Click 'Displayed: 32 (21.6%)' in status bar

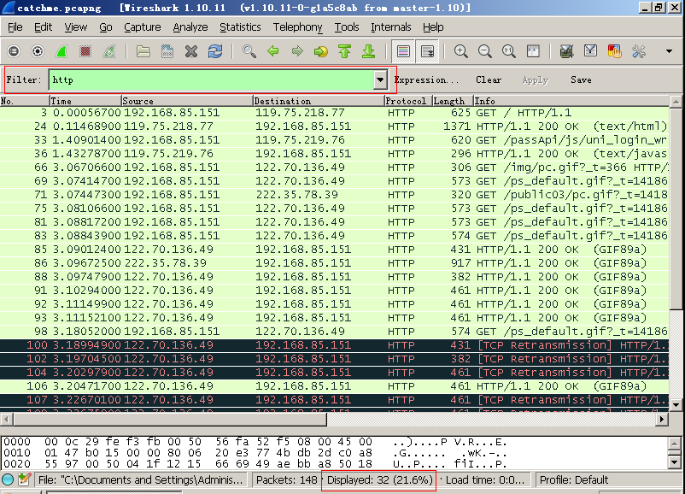point(379,480)
